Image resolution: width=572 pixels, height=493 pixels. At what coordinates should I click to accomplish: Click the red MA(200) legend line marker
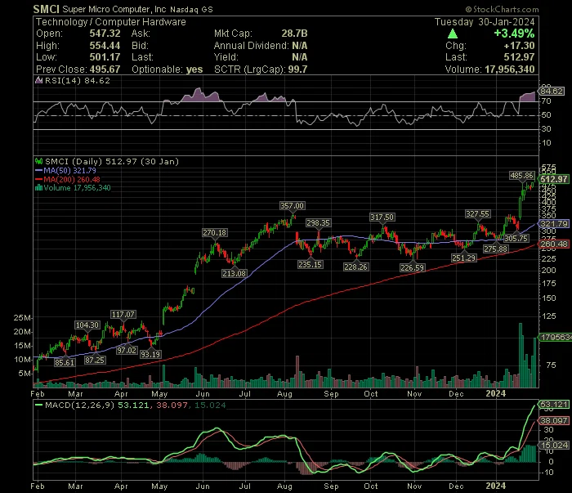pyautogui.click(x=38, y=179)
